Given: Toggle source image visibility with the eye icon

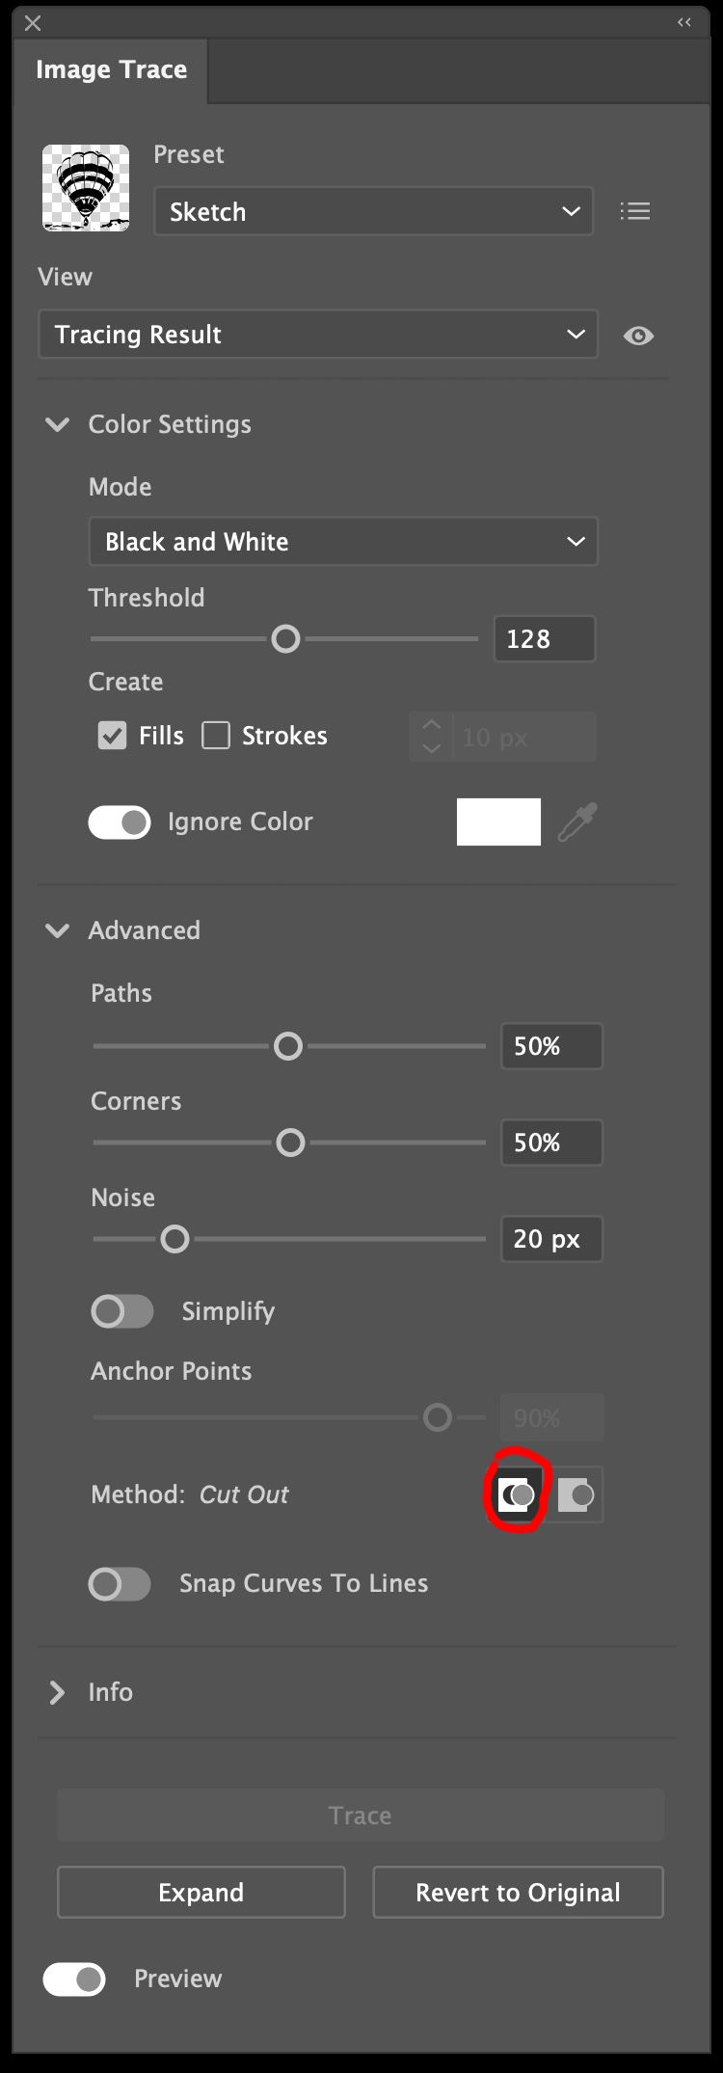Looking at the screenshot, I should pos(638,335).
